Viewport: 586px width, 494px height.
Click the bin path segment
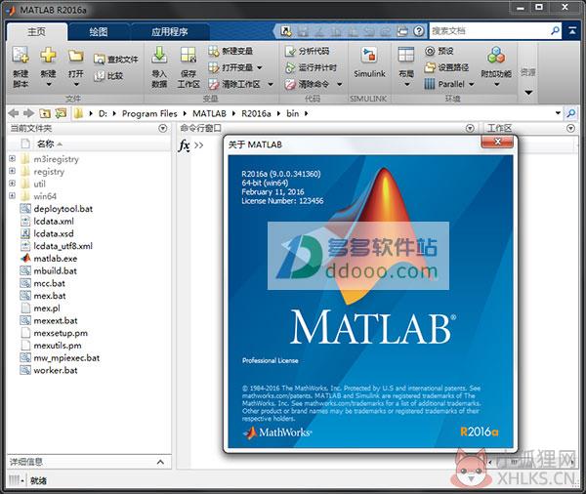(x=293, y=113)
